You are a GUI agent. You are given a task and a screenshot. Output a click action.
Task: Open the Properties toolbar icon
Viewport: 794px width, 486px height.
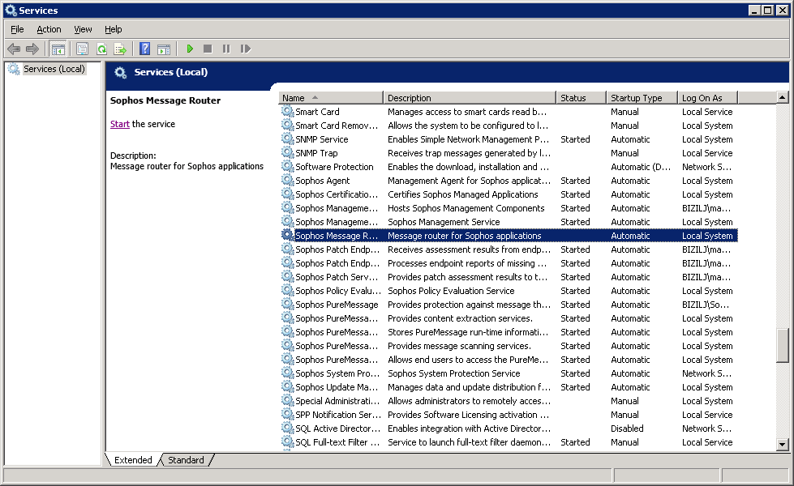pyautogui.click(x=82, y=49)
